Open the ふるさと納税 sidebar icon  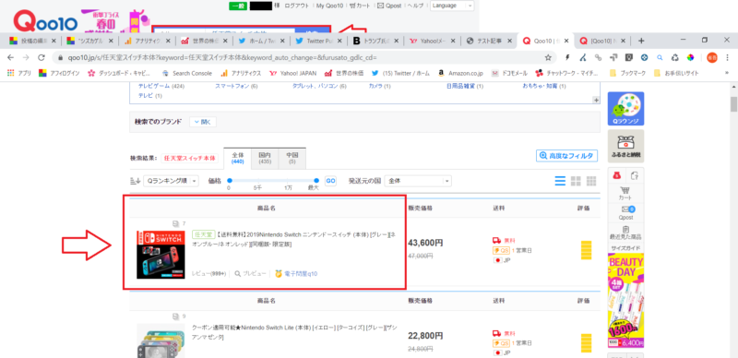[625, 146]
